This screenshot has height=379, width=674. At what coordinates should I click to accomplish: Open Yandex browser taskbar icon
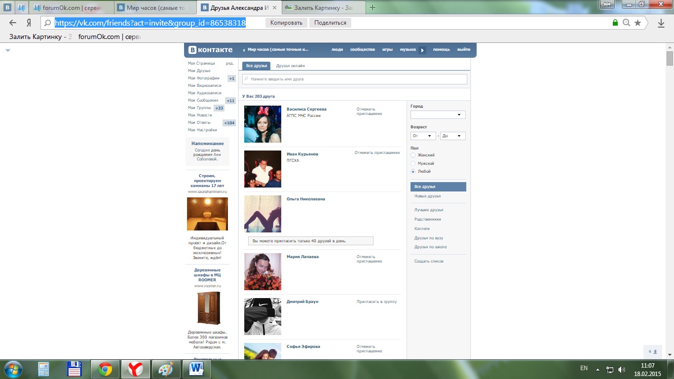(136, 369)
